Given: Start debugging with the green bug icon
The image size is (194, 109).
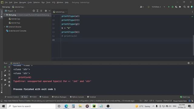Looking at the screenshot, I should 172,7.
